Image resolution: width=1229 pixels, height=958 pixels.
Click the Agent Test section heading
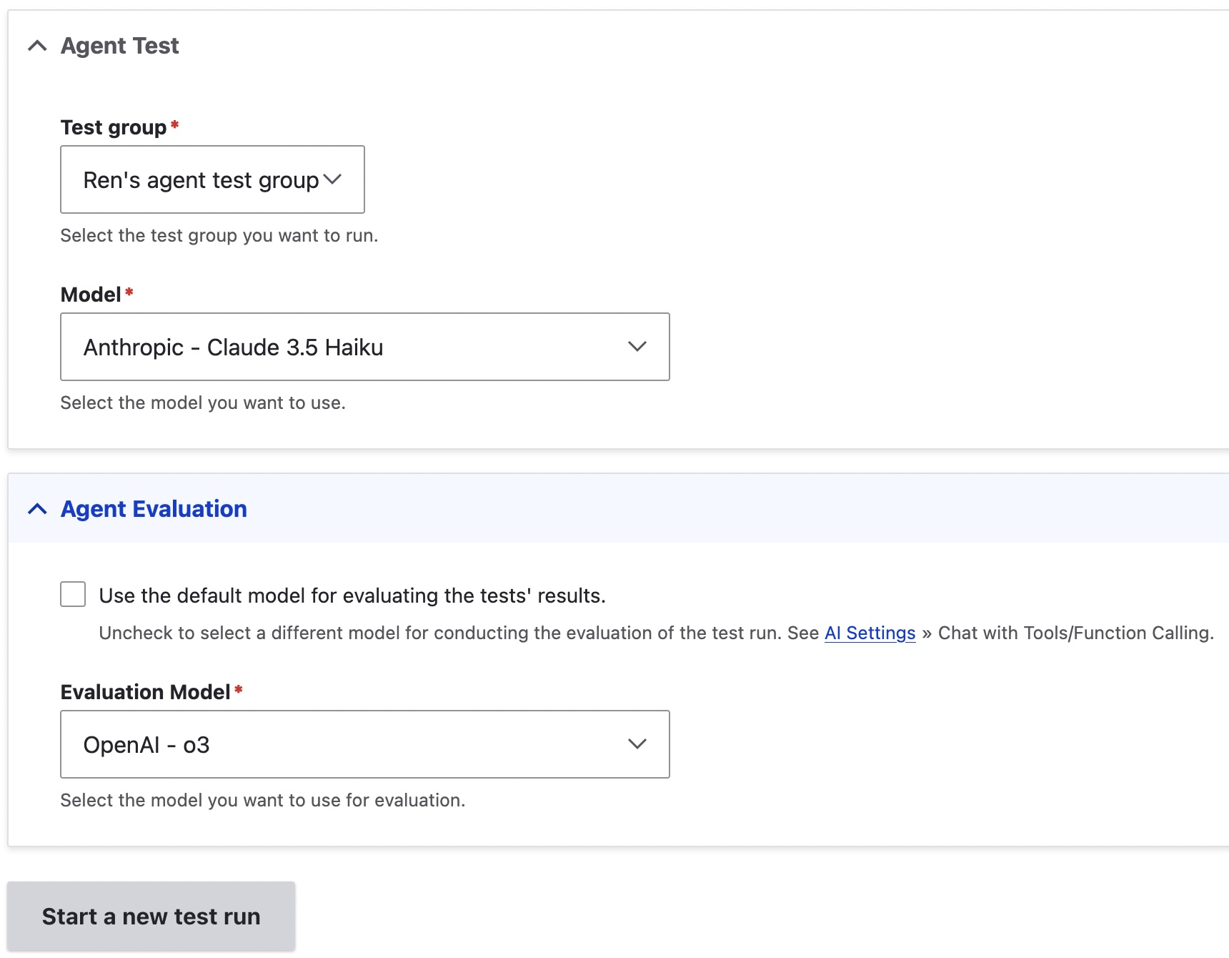pyautogui.click(x=120, y=46)
